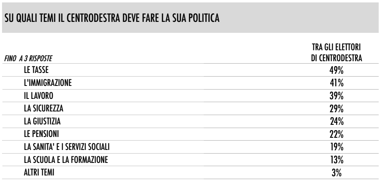Click the TRA GLI ELETTORI DI CENTRODESTRA header

[336, 53]
